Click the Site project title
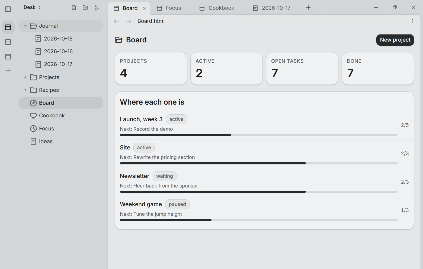423x269 pixels. tap(125, 148)
